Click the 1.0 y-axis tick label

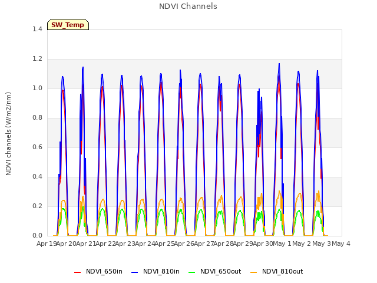tap(37, 88)
